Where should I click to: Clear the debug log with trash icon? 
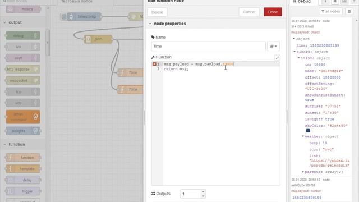[349, 11]
